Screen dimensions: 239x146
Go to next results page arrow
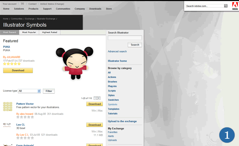click(99, 98)
